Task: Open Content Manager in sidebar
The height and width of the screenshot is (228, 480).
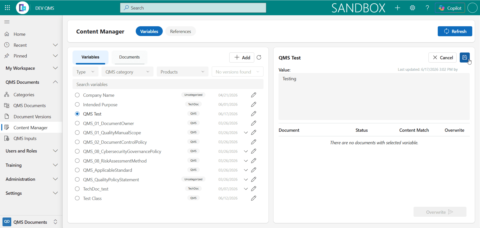Action: click(x=31, y=127)
